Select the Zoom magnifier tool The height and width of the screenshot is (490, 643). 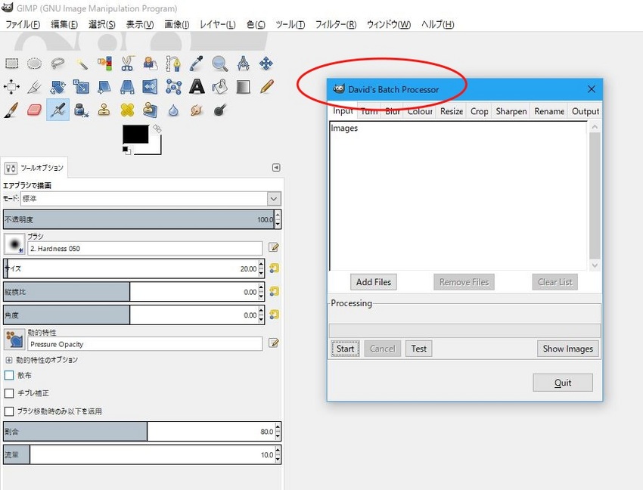tap(220, 64)
